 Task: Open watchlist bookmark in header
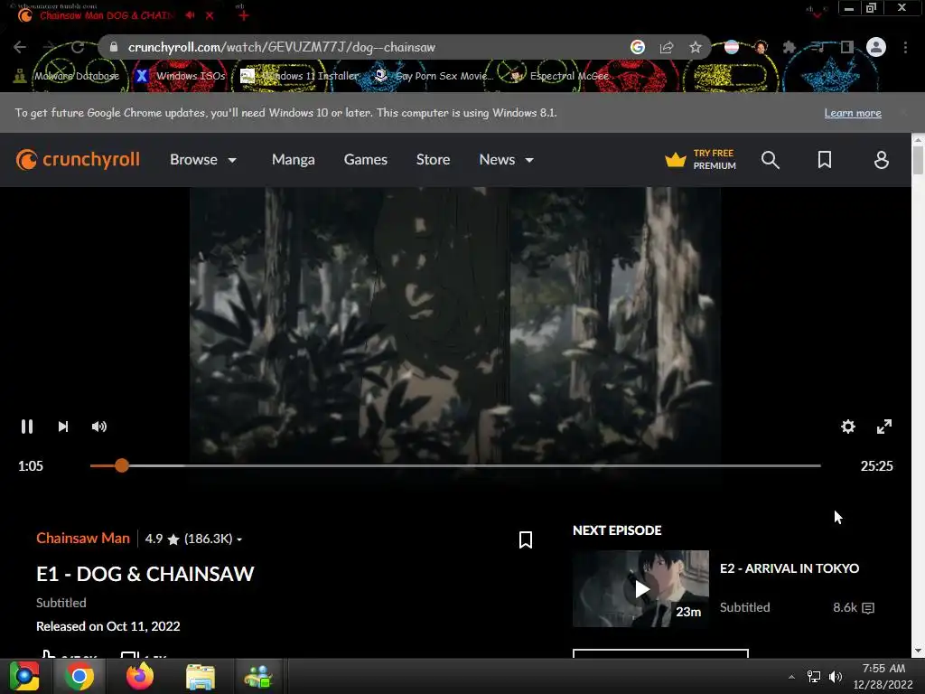click(x=824, y=160)
